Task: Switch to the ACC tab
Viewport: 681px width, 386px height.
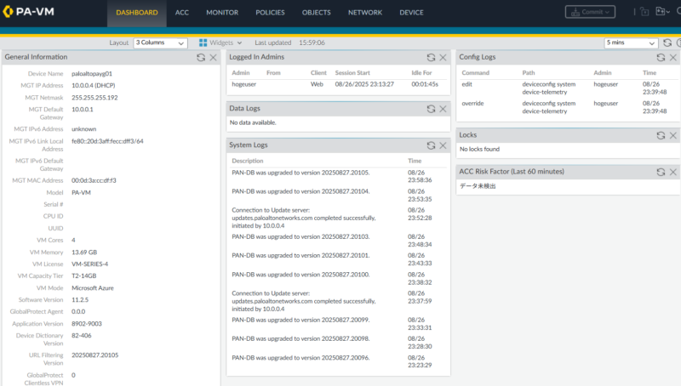Action: (x=182, y=13)
